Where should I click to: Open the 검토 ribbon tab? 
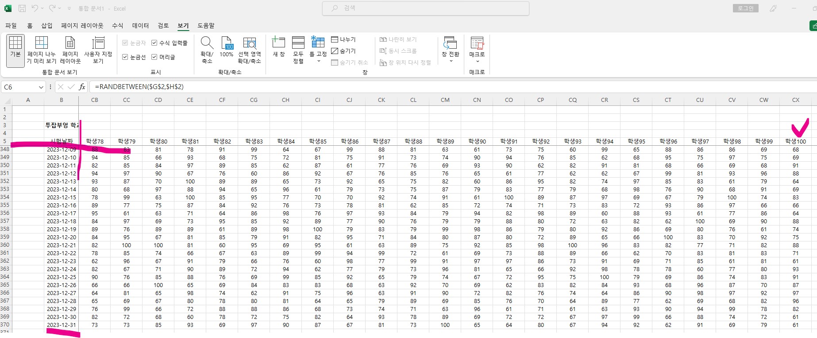click(x=163, y=26)
